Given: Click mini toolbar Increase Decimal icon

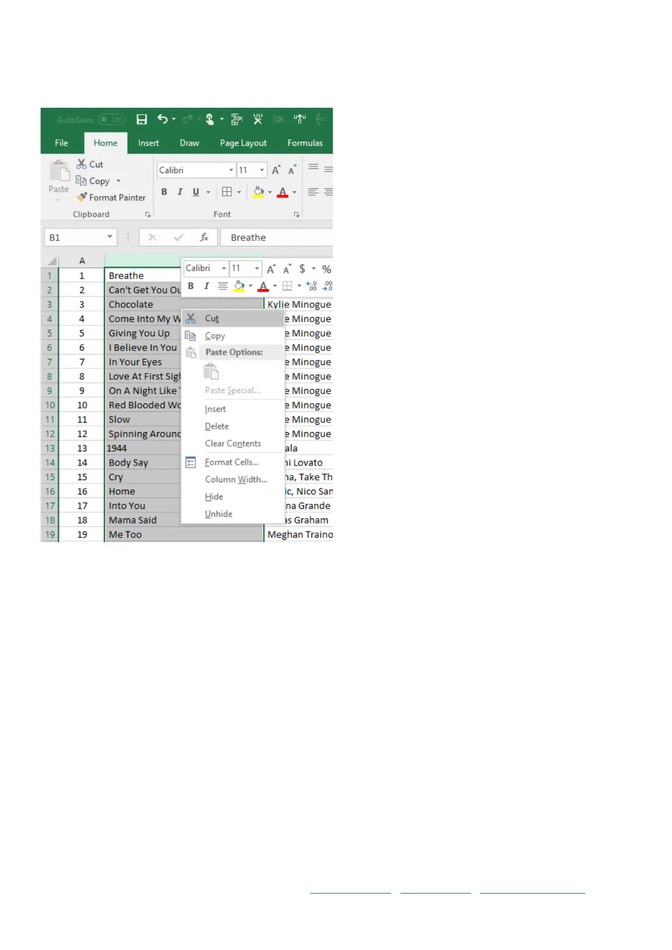Looking at the screenshot, I should (x=311, y=286).
